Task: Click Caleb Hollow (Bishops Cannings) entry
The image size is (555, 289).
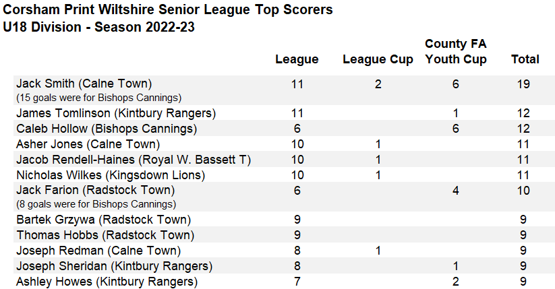Action: (x=107, y=129)
